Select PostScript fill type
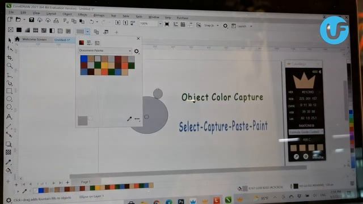363x204 pixels. pos(68,31)
